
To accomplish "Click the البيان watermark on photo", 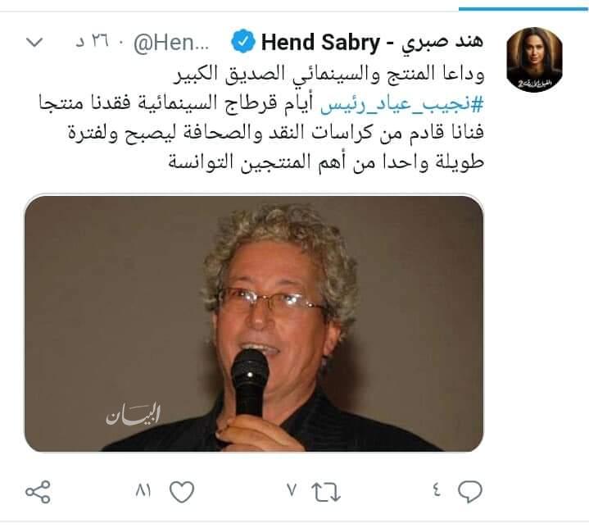I will point(133,414).
